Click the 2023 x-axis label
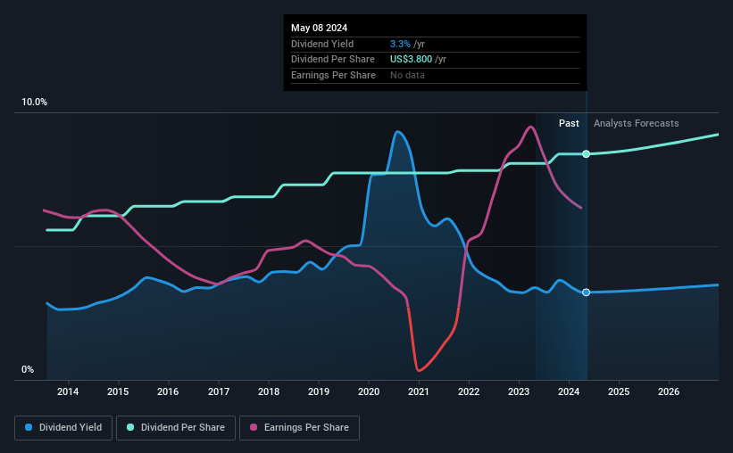Viewport: 733px width, 453px height. 519,391
